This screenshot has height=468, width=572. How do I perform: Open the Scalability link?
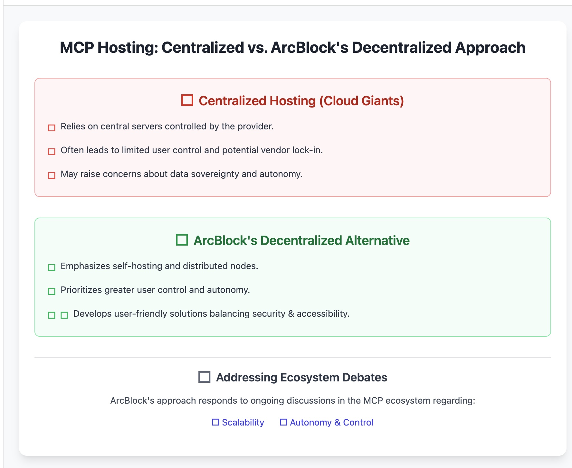pos(243,422)
